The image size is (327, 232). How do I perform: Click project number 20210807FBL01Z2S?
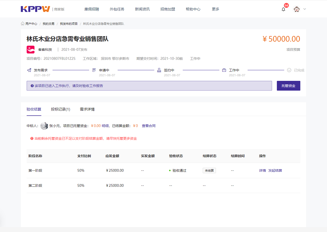pos(60,59)
